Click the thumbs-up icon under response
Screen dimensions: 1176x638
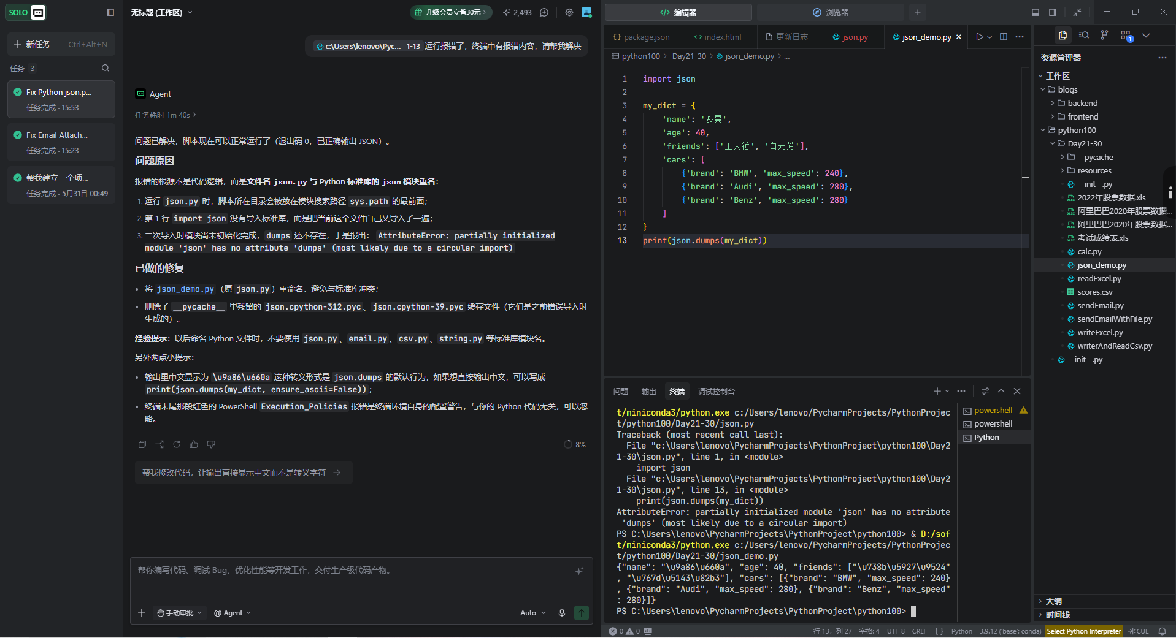pos(194,444)
